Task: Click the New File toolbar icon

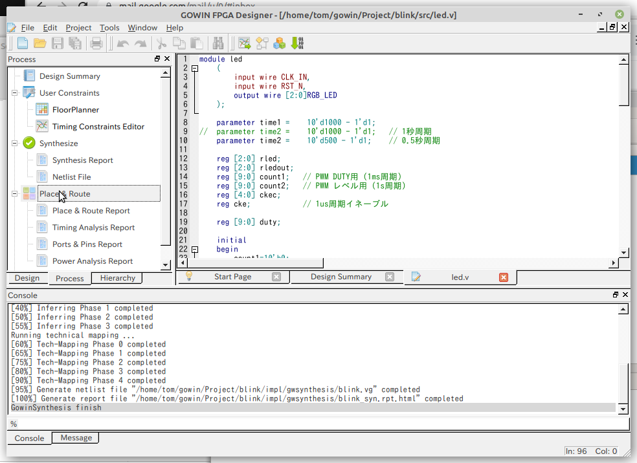Action: (23, 43)
